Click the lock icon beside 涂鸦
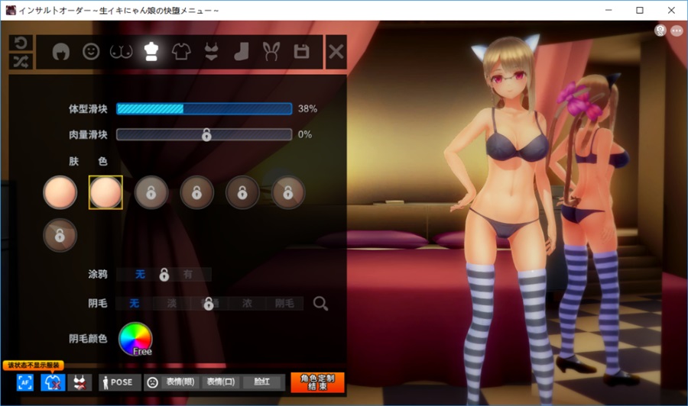 coord(164,275)
